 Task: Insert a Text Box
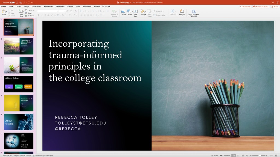coord(135,12)
